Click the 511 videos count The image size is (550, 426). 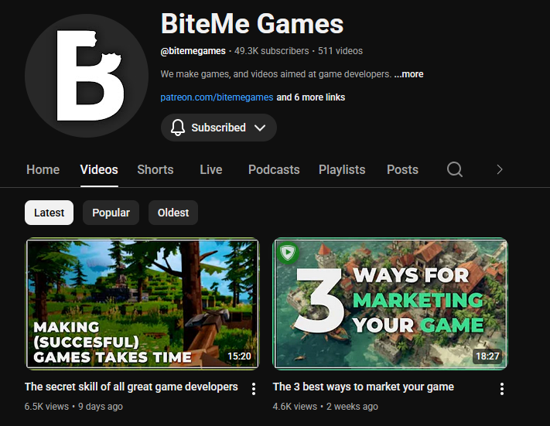click(340, 51)
